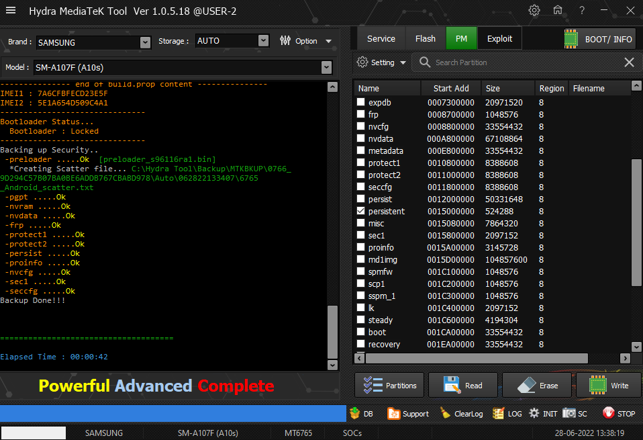Click the Search Partition magnifier icon

click(425, 62)
